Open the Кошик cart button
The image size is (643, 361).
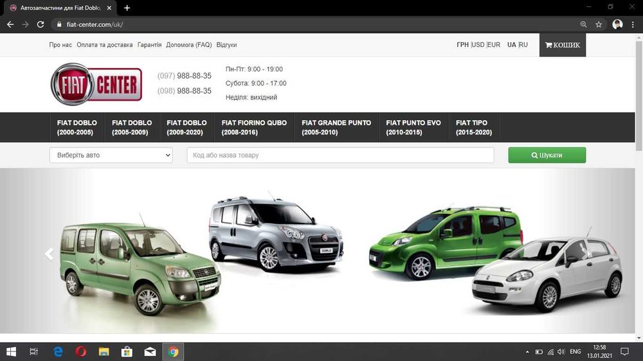(x=563, y=45)
